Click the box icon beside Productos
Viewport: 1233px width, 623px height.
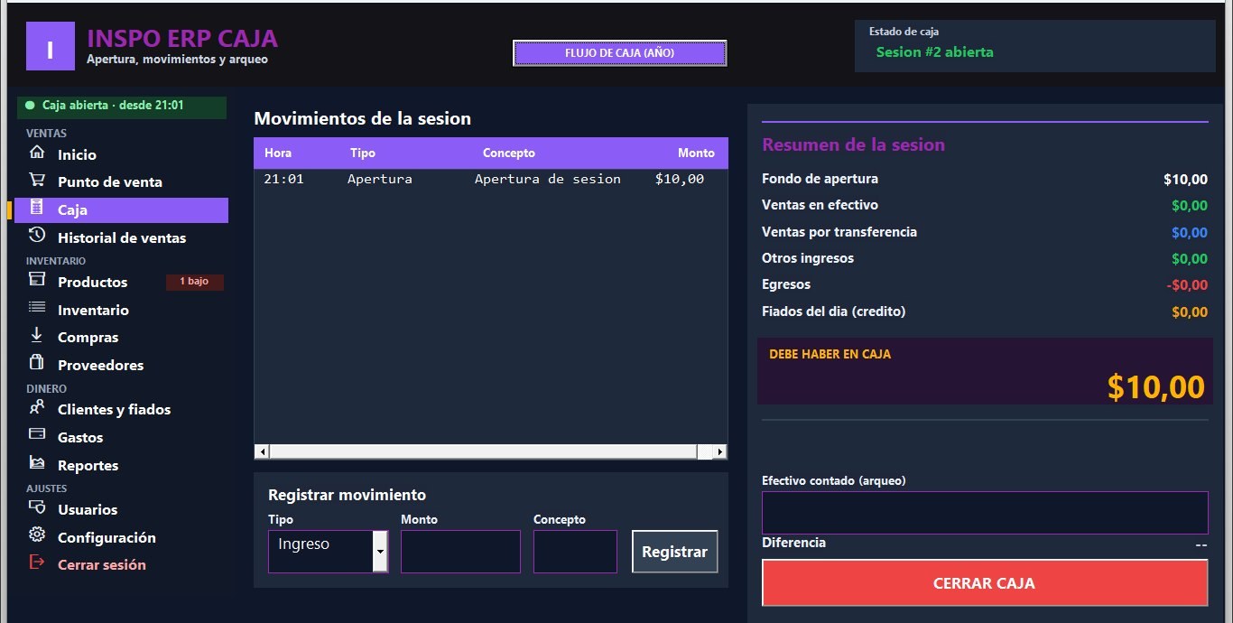(36, 280)
